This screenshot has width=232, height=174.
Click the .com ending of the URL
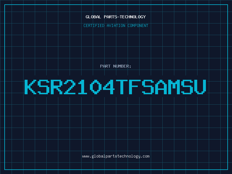145,156
